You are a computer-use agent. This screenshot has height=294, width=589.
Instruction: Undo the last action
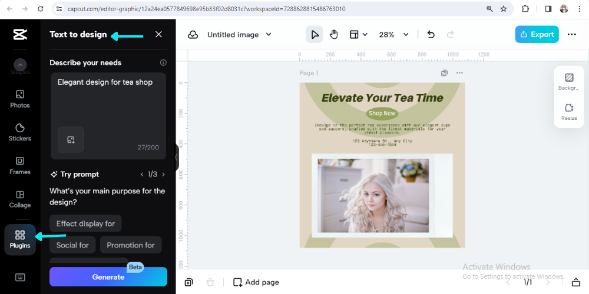431,35
